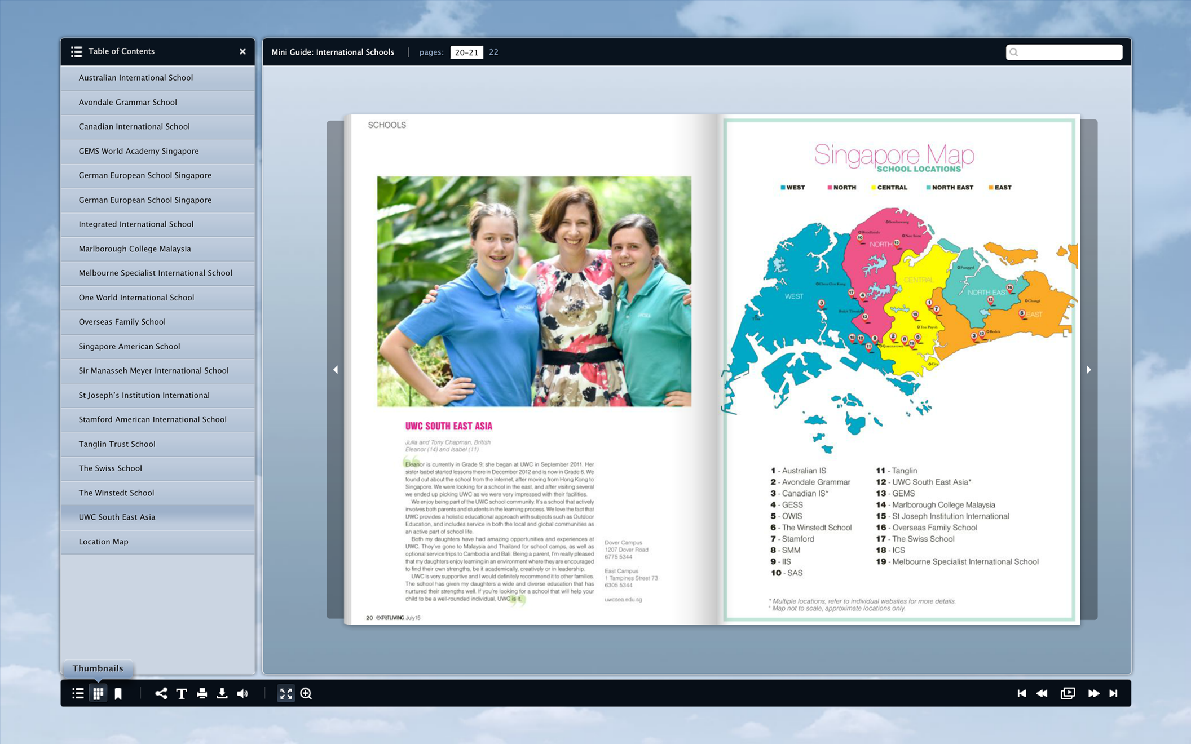Open Singapore American School entry
This screenshot has width=1191, height=744.
tap(158, 346)
